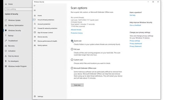Open Find my device in Settings sidebar
The height and width of the screenshot is (100, 178).
click(x=13, y=56)
